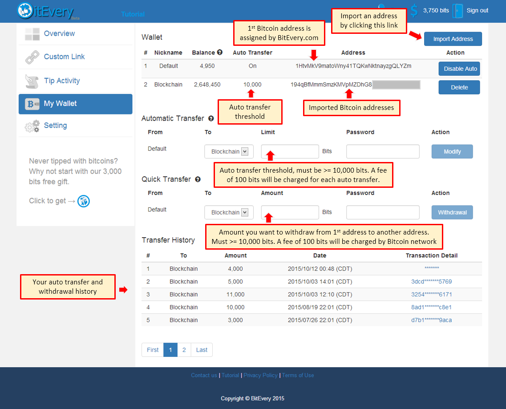Delete the Blockchain wallet address
Viewport: 506px width, 409px height.
[459, 87]
